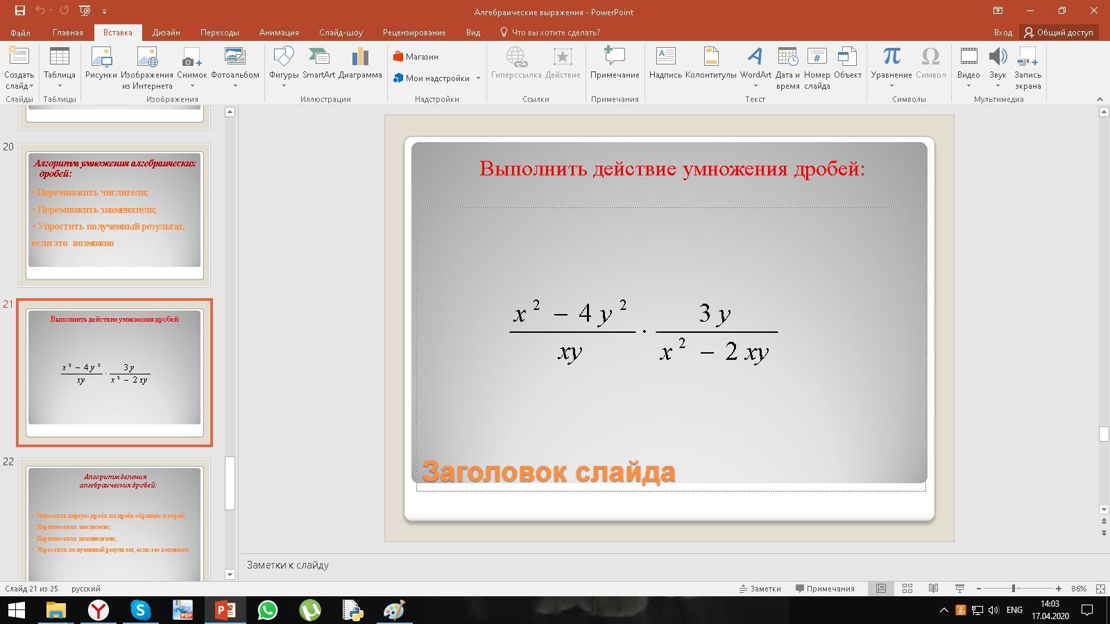The image size is (1110, 624).
Task: Switch to Slide Sorter view in the status bar
Action: coord(907,589)
